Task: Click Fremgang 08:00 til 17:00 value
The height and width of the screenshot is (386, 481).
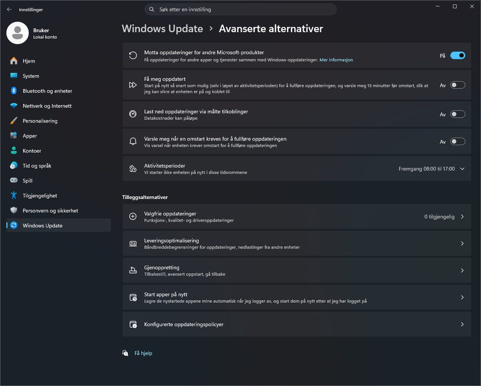Action: tap(427, 169)
